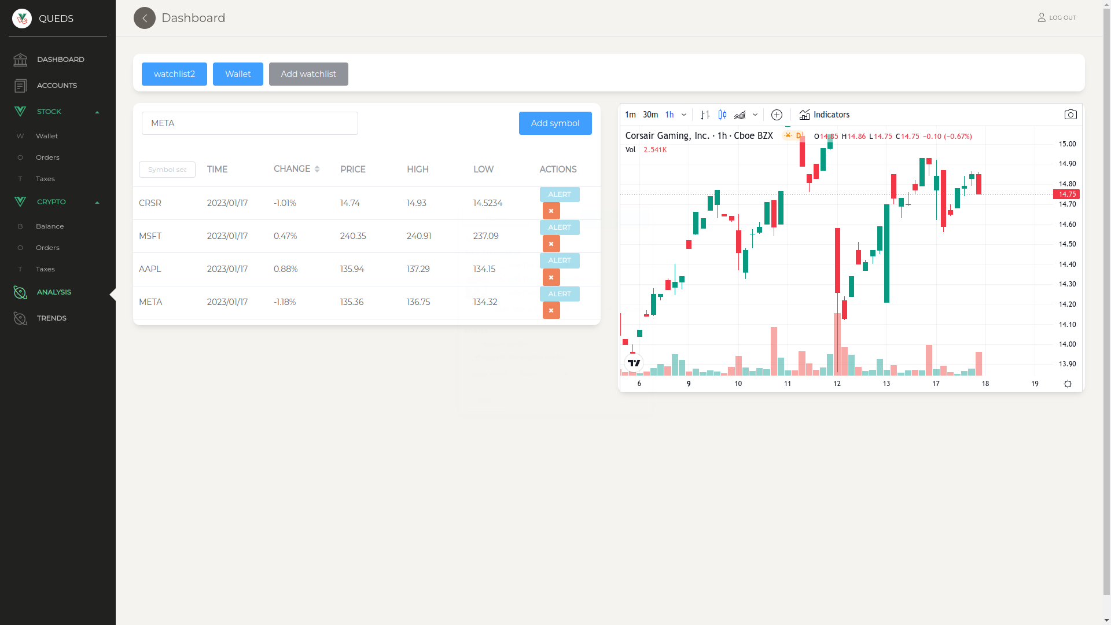Collapse the Crypto menu section
This screenshot has height=625, width=1111.
pos(97,202)
